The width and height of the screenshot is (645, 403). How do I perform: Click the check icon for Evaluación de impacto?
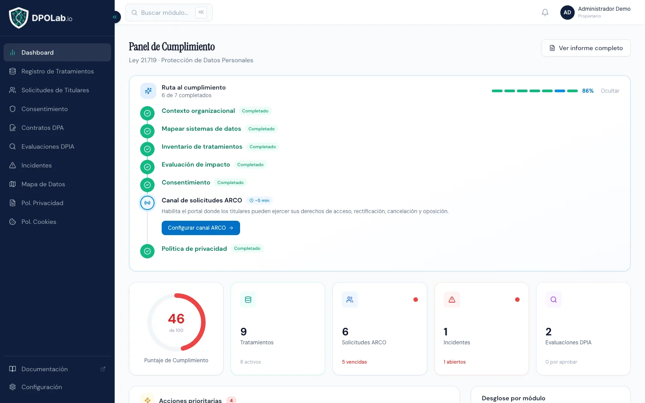pyautogui.click(x=147, y=167)
